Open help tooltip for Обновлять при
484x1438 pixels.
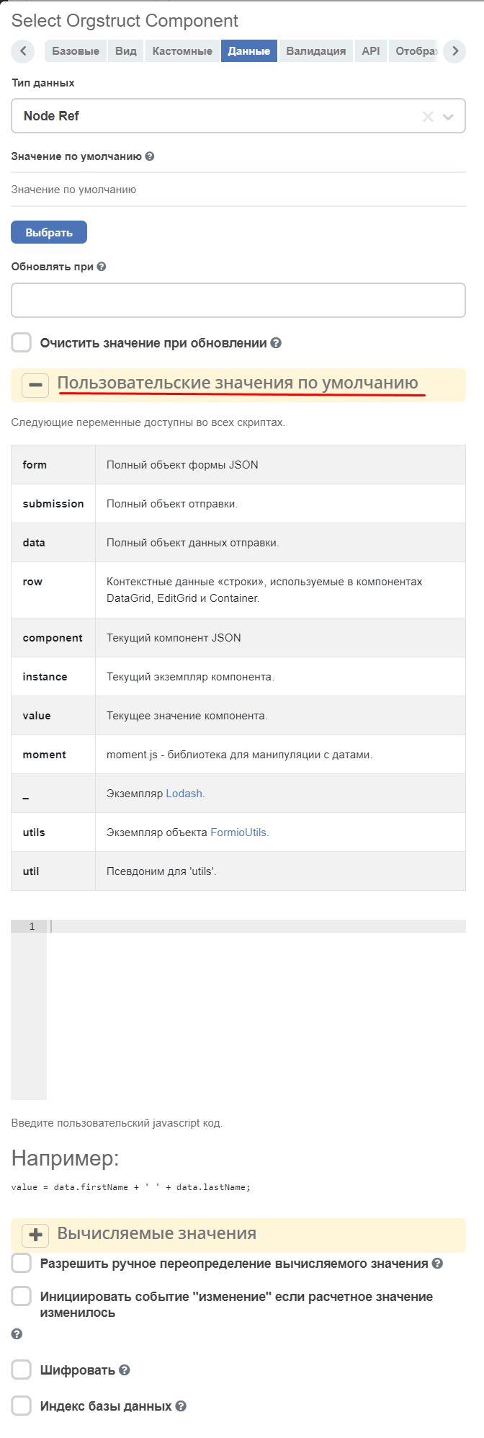[x=102, y=267]
